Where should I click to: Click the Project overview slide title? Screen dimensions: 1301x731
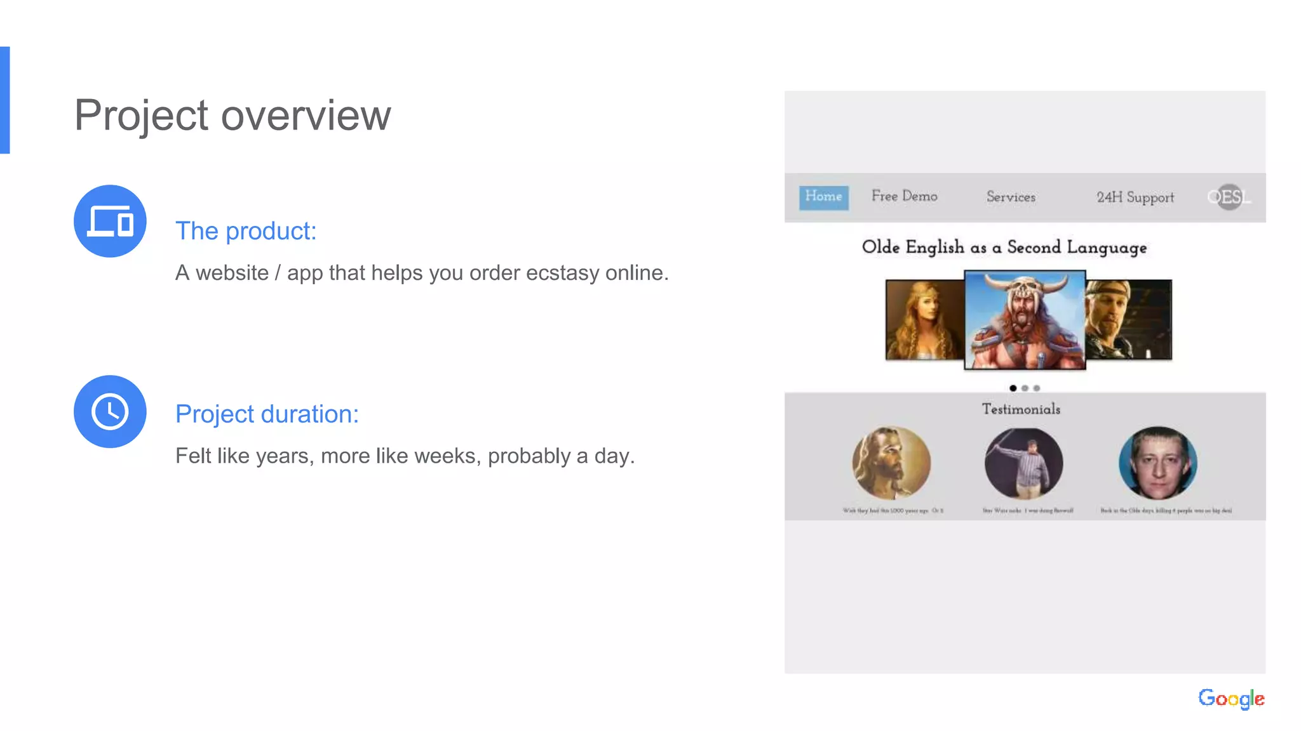tap(233, 115)
